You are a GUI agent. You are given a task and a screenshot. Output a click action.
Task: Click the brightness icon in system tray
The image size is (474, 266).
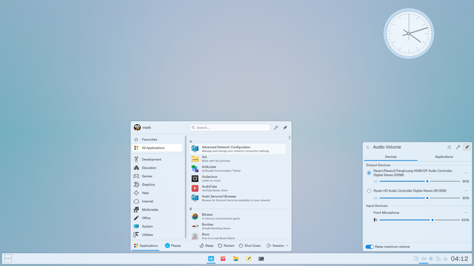click(x=431, y=259)
